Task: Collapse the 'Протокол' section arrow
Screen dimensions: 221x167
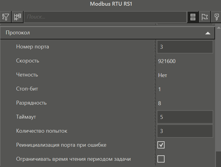Action: pyautogui.click(x=208, y=33)
